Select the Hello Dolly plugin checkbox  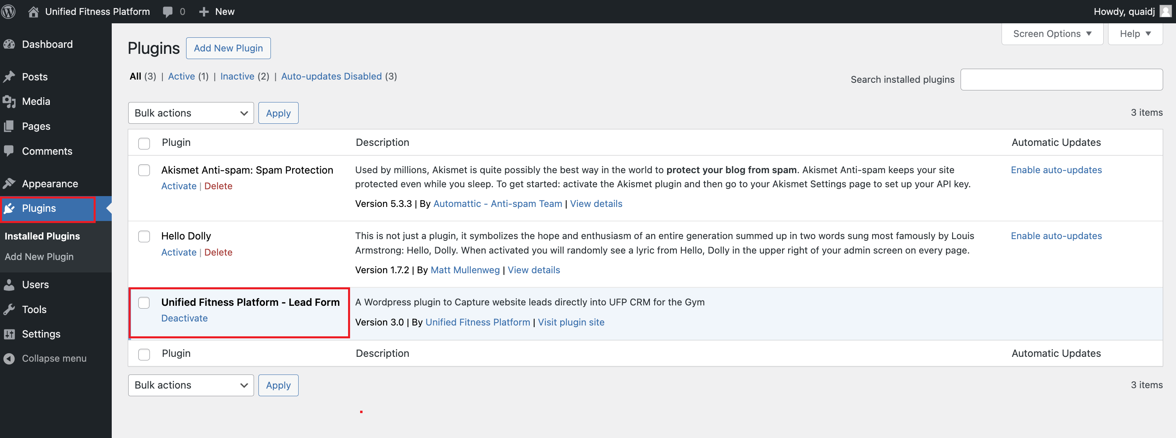pyautogui.click(x=144, y=236)
